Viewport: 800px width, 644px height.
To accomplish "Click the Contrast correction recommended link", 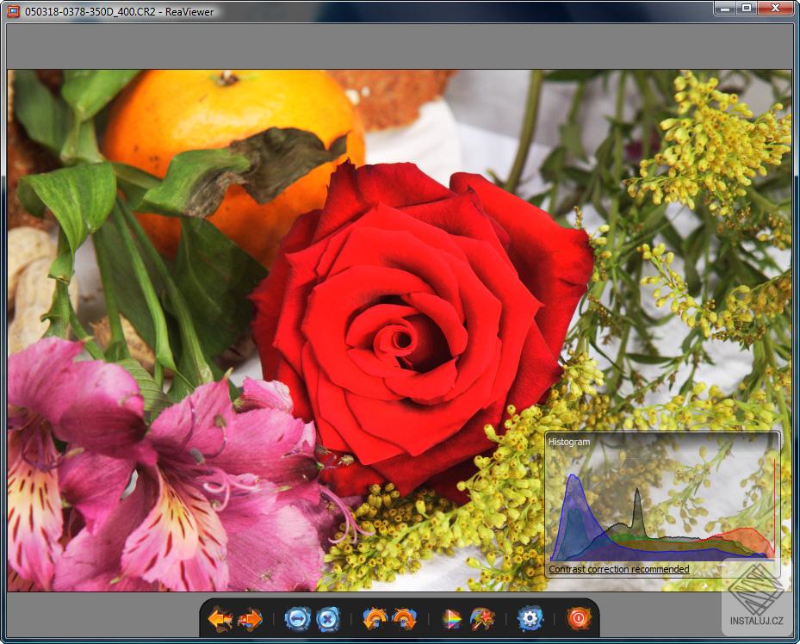I will point(618,569).
